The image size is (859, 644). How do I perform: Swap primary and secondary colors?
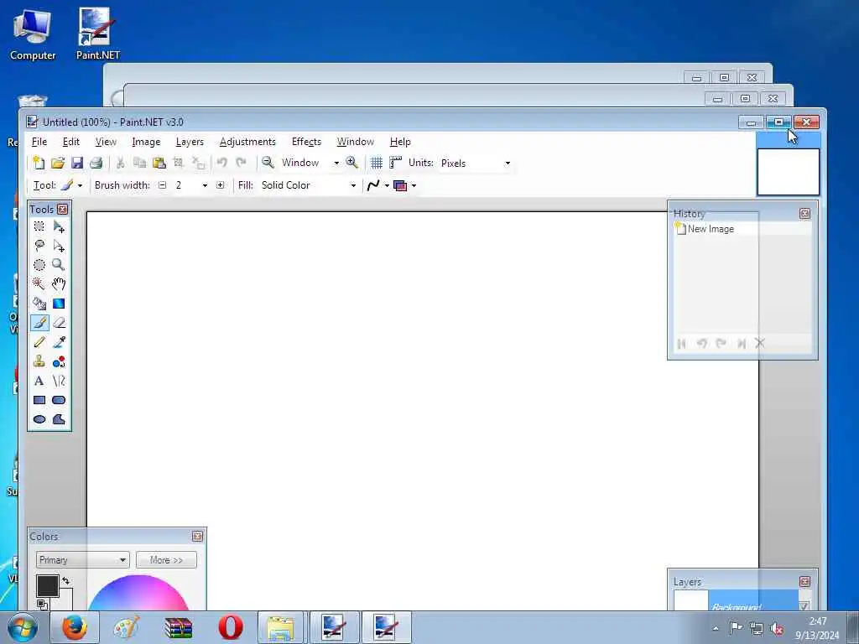tap(65, 581)
